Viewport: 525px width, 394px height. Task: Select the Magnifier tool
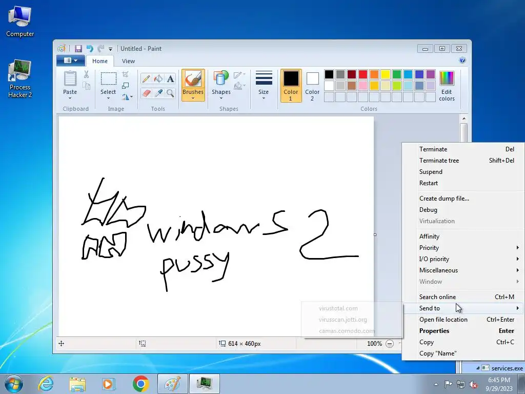pyautogui.click(x=170, y=93)
